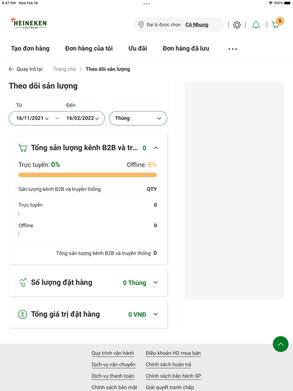Tap the scroll-to-top green arrow button
Viewport: 293px width, 391px height.
click(x=281, y=344)
